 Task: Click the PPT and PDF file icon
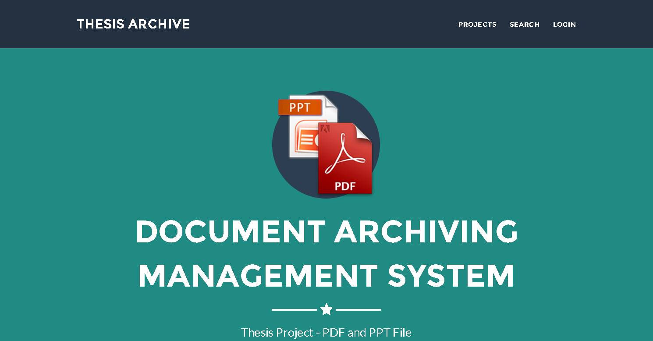[x=326, y=145]
